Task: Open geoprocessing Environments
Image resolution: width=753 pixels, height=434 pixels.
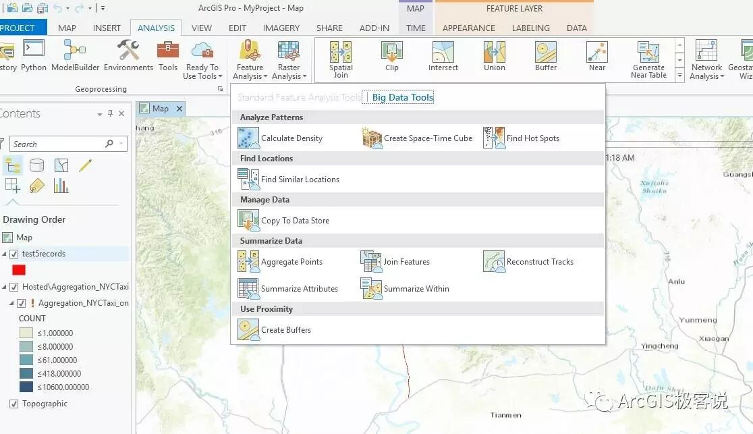Action: [128, 56]
